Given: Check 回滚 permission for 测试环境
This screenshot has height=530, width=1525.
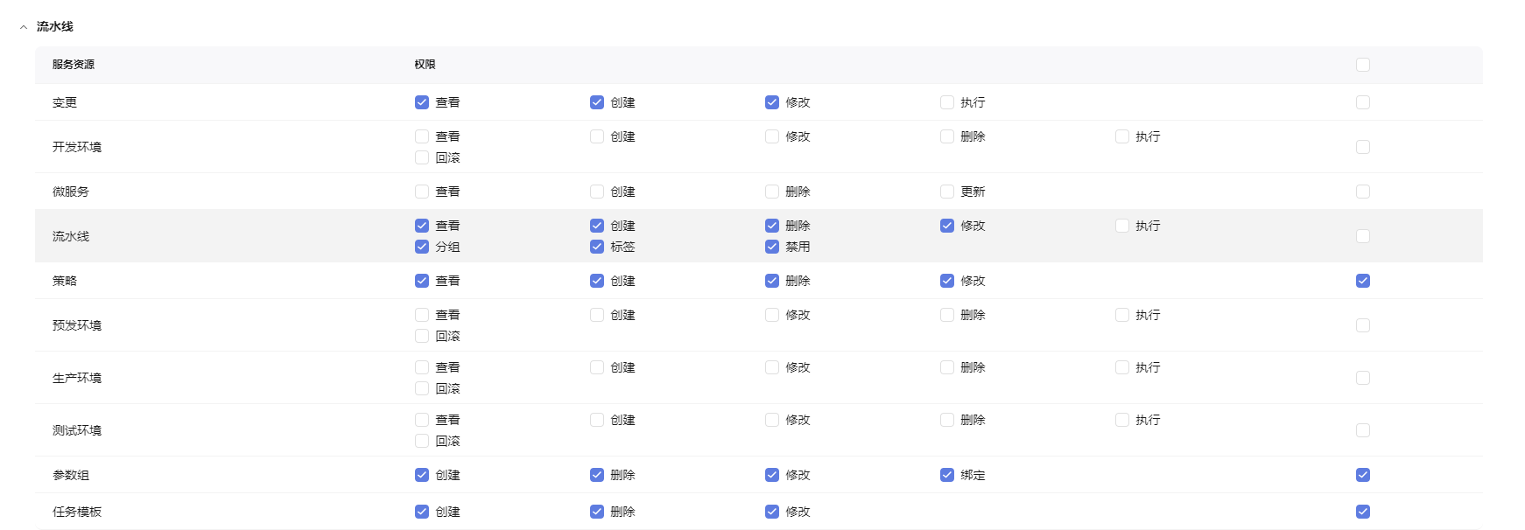Looking at the screenshot, I should click(422, 441).
